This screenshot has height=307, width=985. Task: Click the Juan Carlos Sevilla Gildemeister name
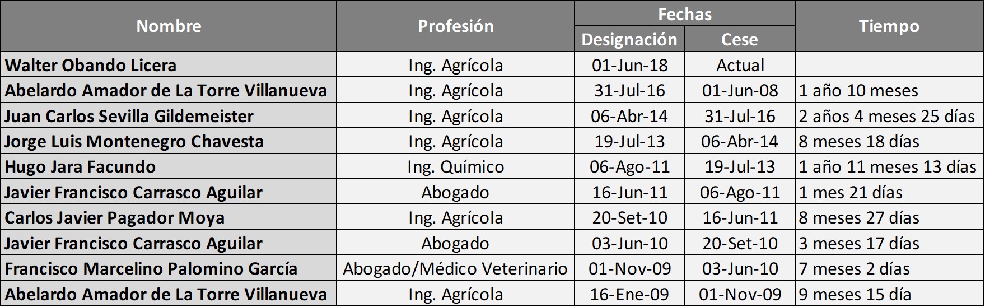129,117
